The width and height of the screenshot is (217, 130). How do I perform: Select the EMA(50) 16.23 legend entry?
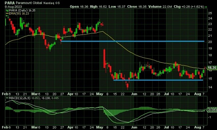(19, 13)
